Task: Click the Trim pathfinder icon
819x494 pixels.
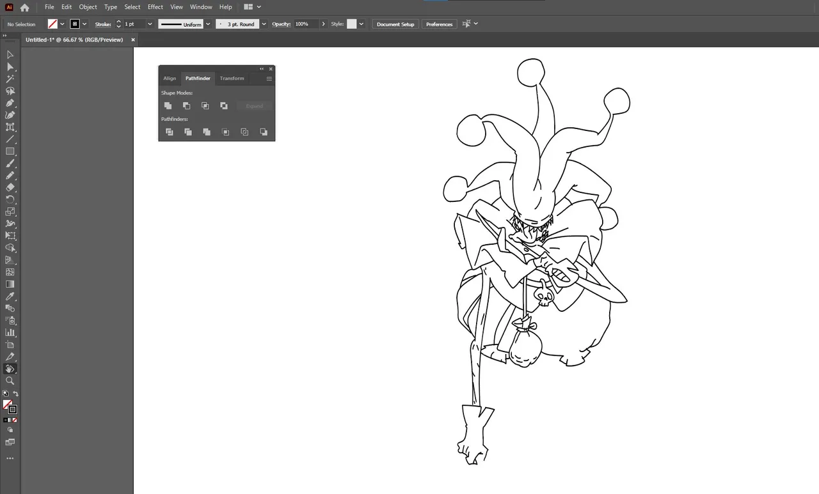Action: pos(188,132)
